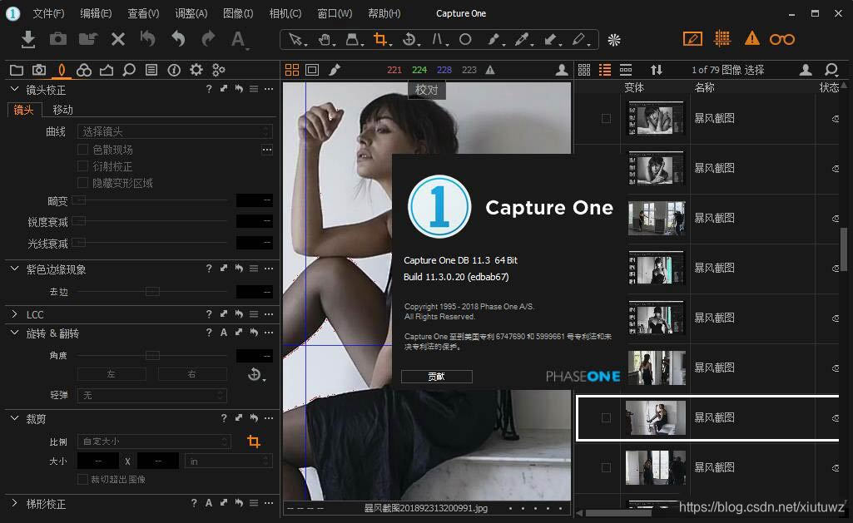The image size is (853, 523).
Task: Switch browser to list view (orange icon)
Action: point(605,70)
